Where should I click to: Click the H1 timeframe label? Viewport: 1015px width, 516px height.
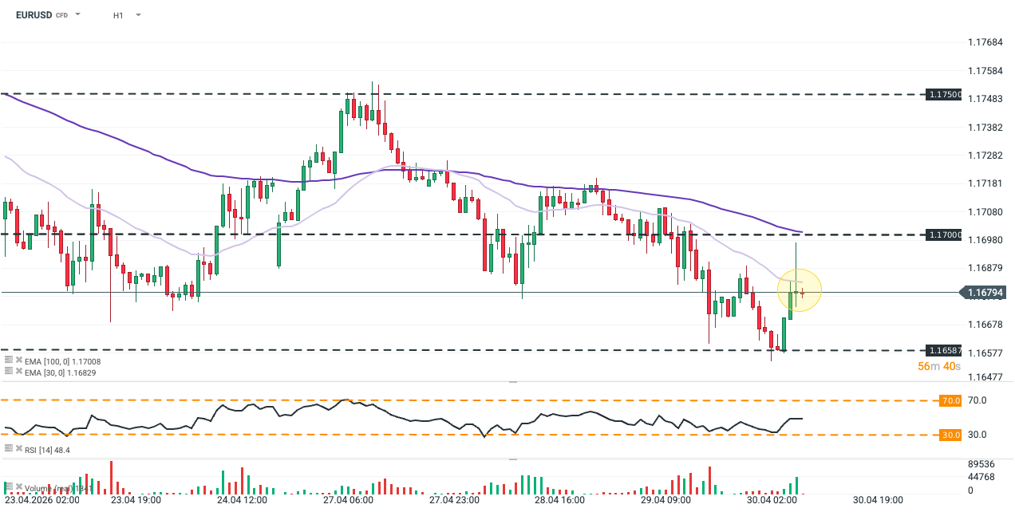coord(118,15)
